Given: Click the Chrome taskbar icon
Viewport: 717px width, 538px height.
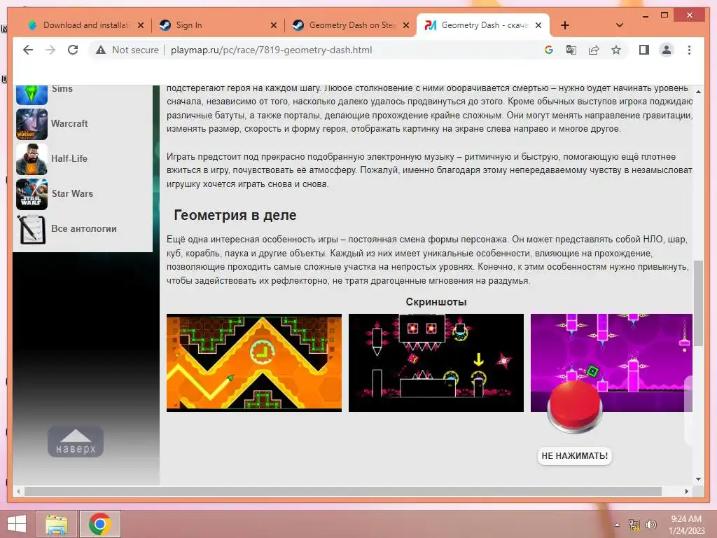Looking at the screenshot, I should tap(100, 524).
